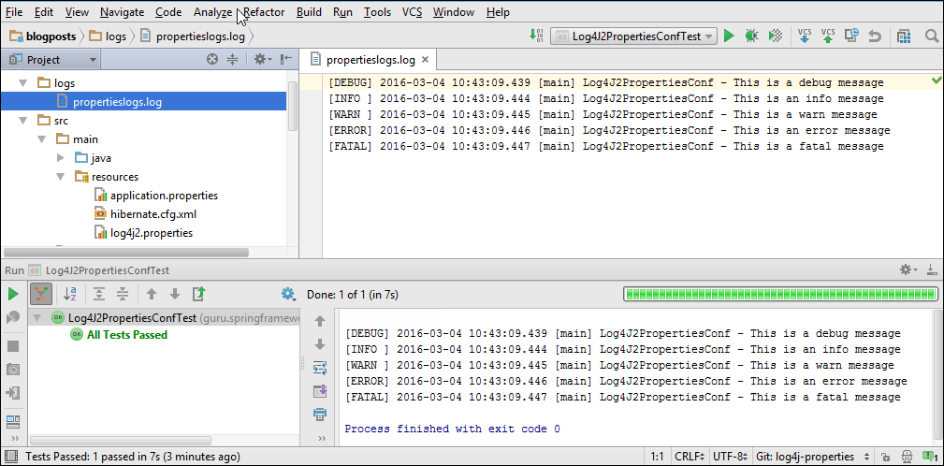Change UTF-8 encoding in status bar

[730, 457]
